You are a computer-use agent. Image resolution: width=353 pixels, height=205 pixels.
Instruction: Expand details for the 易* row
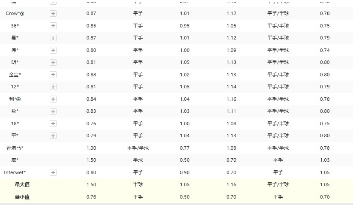(x=53, y=38)
